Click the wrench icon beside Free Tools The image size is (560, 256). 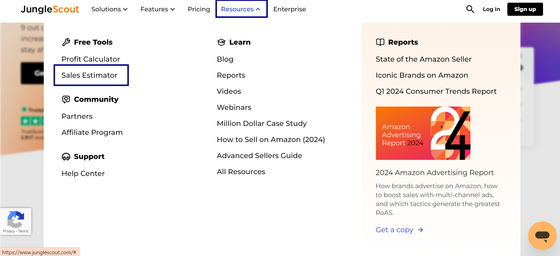pos(66,42)
